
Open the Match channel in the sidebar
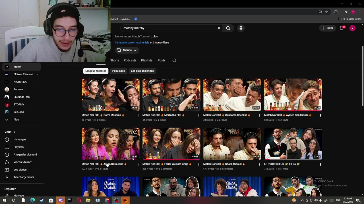[x=22, y=67]
